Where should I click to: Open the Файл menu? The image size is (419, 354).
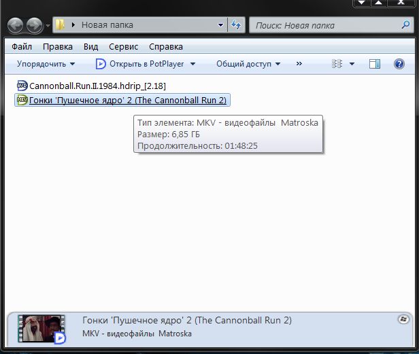(x=22, y=47)
